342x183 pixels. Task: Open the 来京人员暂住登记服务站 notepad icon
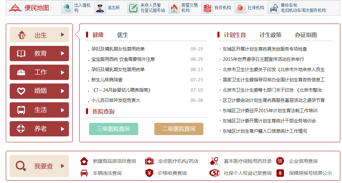133,8
